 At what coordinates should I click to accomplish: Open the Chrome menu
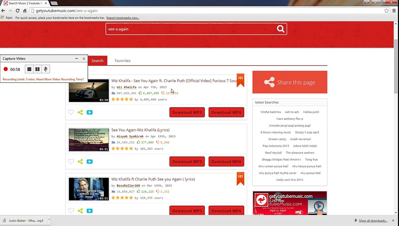(394, 11)
